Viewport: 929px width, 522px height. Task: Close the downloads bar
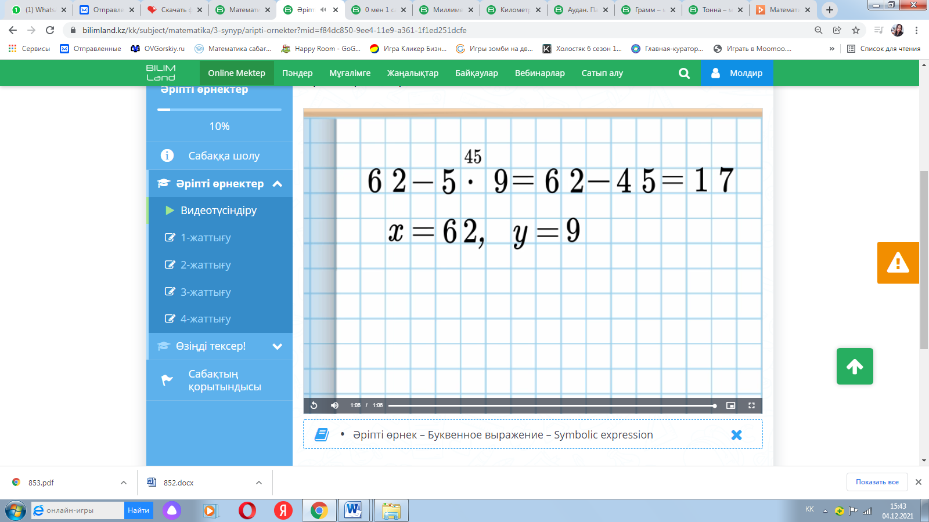point(919,482)
